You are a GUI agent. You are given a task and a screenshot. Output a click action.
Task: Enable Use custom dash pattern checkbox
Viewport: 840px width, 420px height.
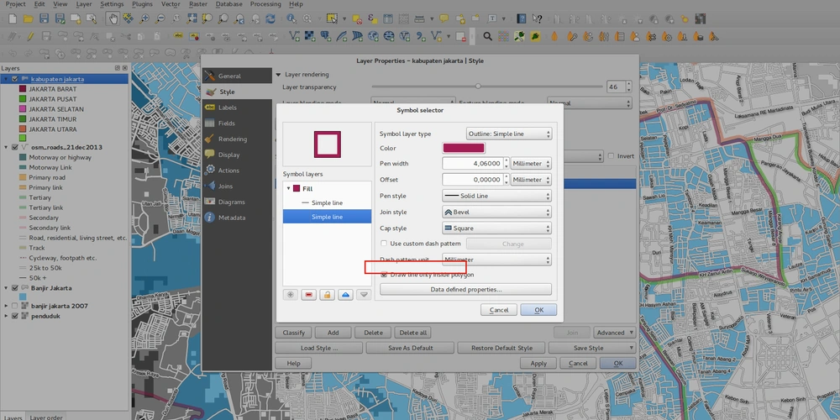[x=384, y=244]
